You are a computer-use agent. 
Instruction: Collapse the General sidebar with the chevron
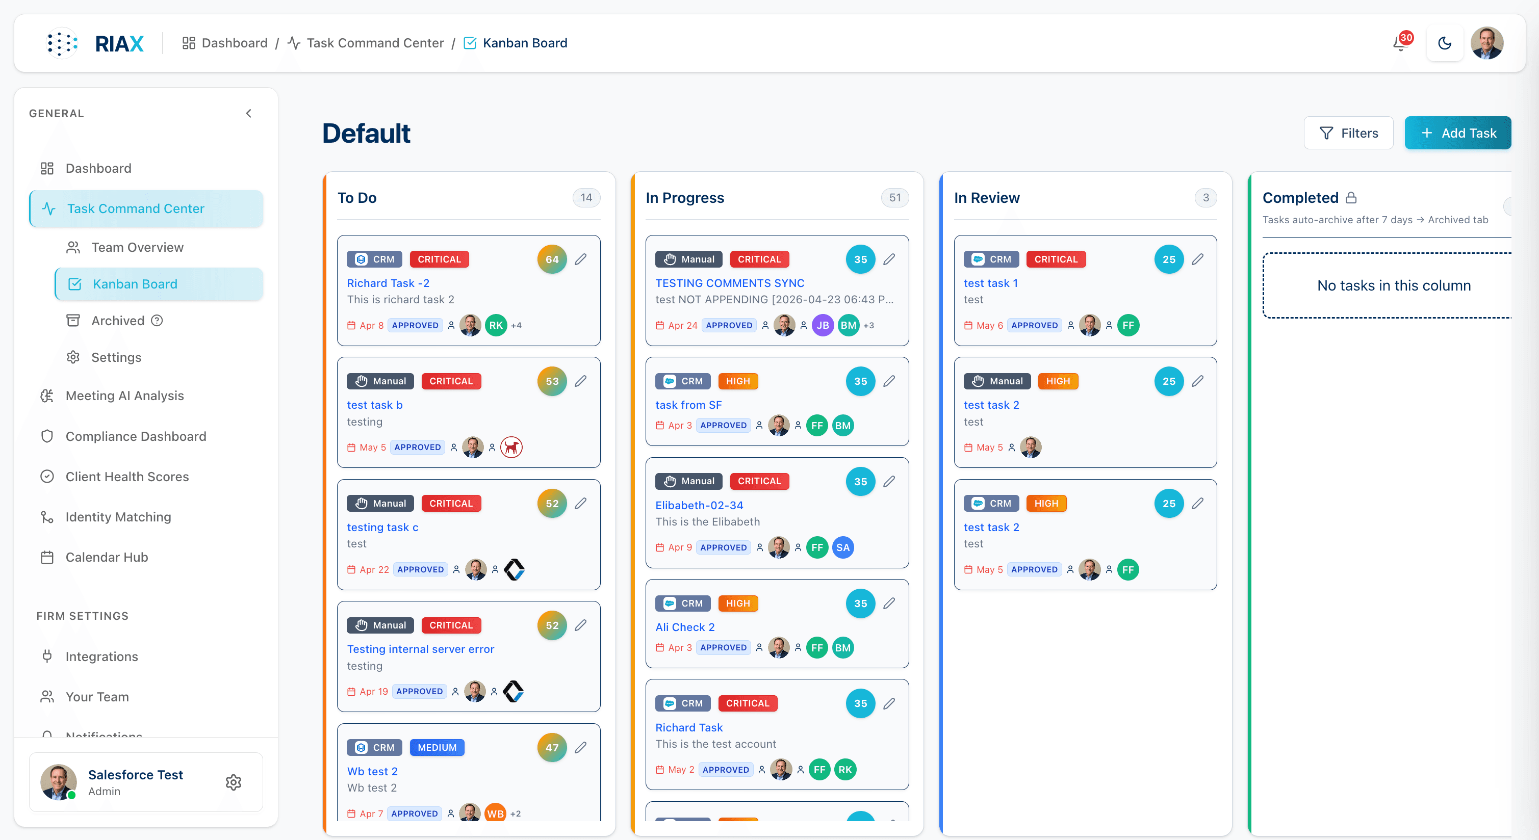(248, 114)
